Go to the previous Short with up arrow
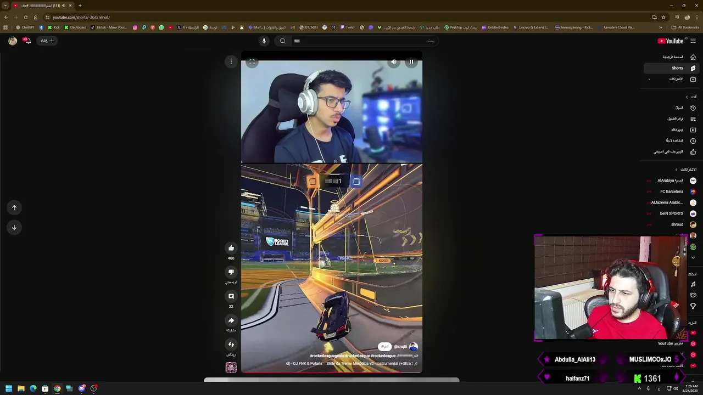Viewport: 703px width, 395px height. [x=14, y=207]
